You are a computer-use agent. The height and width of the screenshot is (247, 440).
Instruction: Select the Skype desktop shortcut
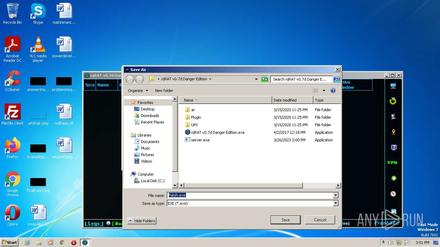click(38, 14)
